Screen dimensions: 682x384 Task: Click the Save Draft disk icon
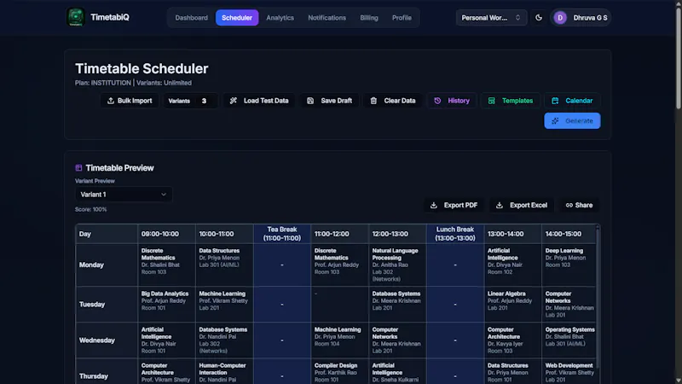pos(310,101)
